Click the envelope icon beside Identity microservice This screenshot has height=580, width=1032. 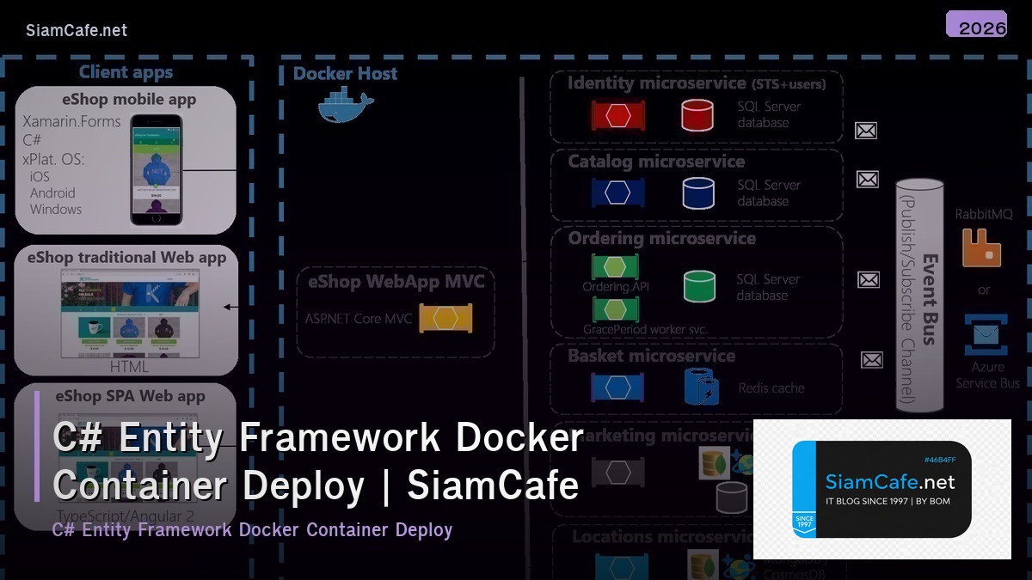pyautogui.click(x=866, y=130)
